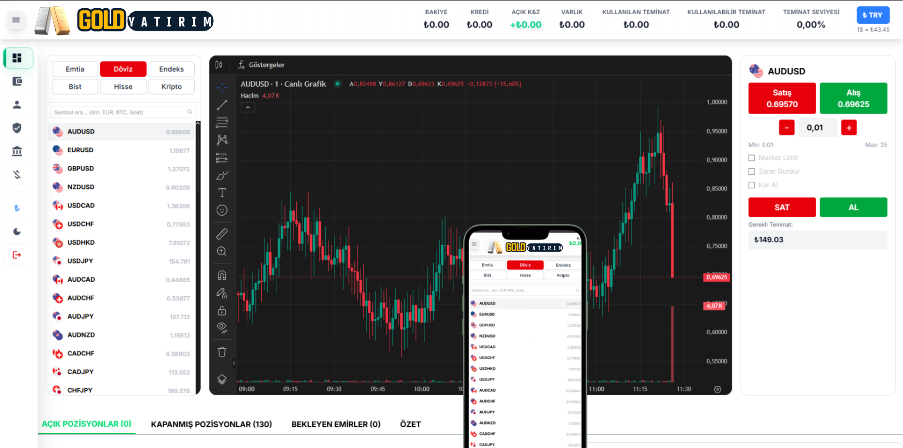
Task: Collapse the drawing toolbar side arrow
Action: click(x=234, y=363)
